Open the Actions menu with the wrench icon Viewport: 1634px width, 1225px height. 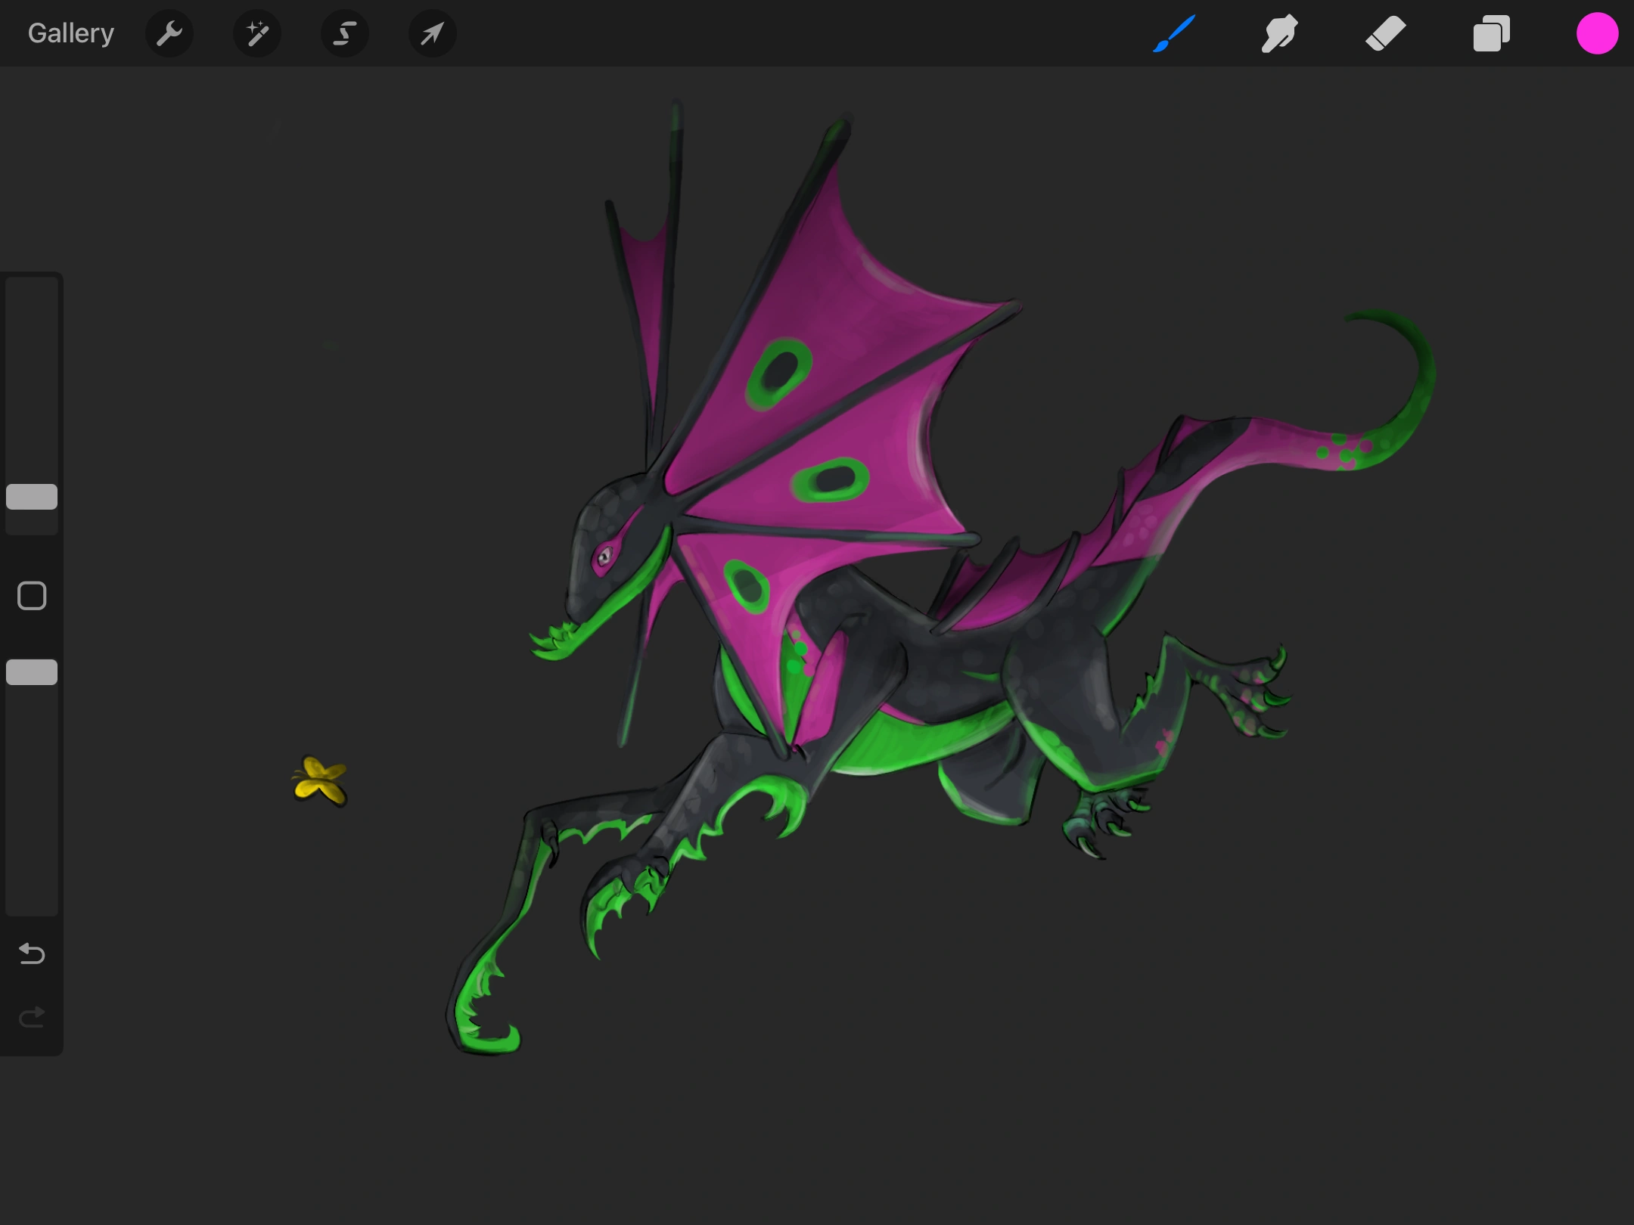(x=169, y=33)
